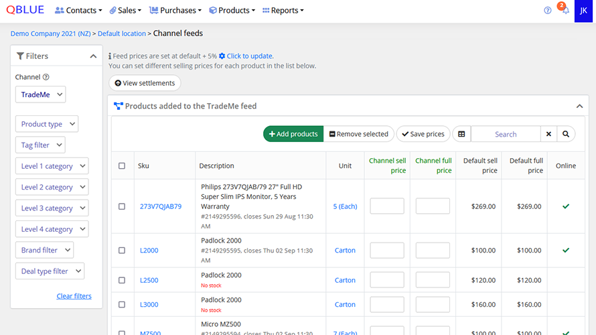596x335 pixels.
Task: Open the TradeMe channel dropdown
Action: [x=40, y=95]
